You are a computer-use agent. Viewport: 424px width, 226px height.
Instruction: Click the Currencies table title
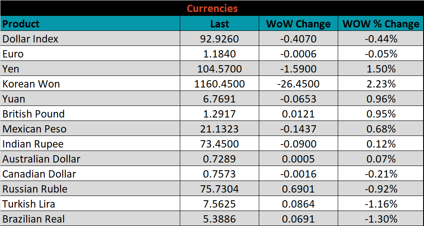click(212, 9)
